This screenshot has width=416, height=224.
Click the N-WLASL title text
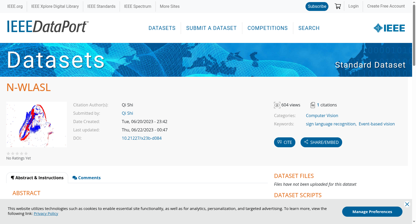29,87
